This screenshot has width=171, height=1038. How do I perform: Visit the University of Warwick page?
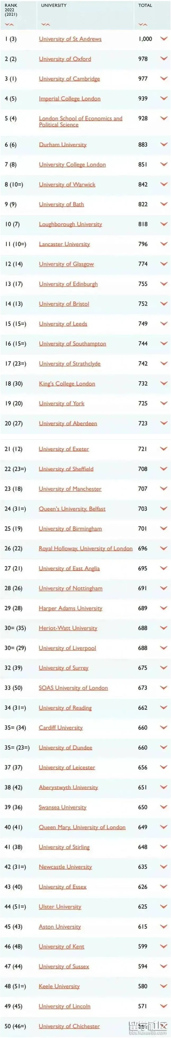click(67, 184)
